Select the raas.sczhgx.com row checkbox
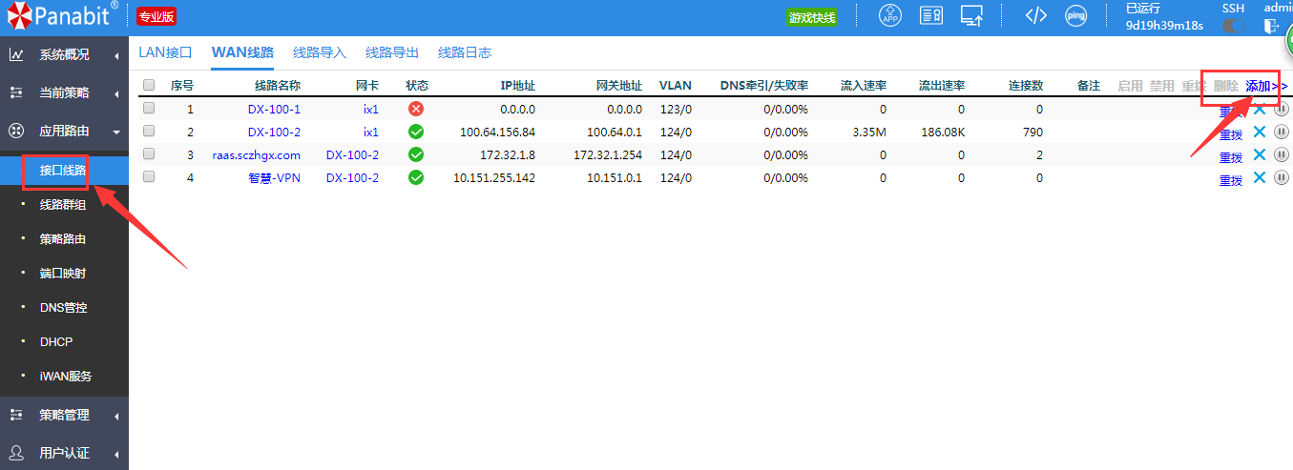The width and height of the screenshot is (1293, 470). point(149,154)
